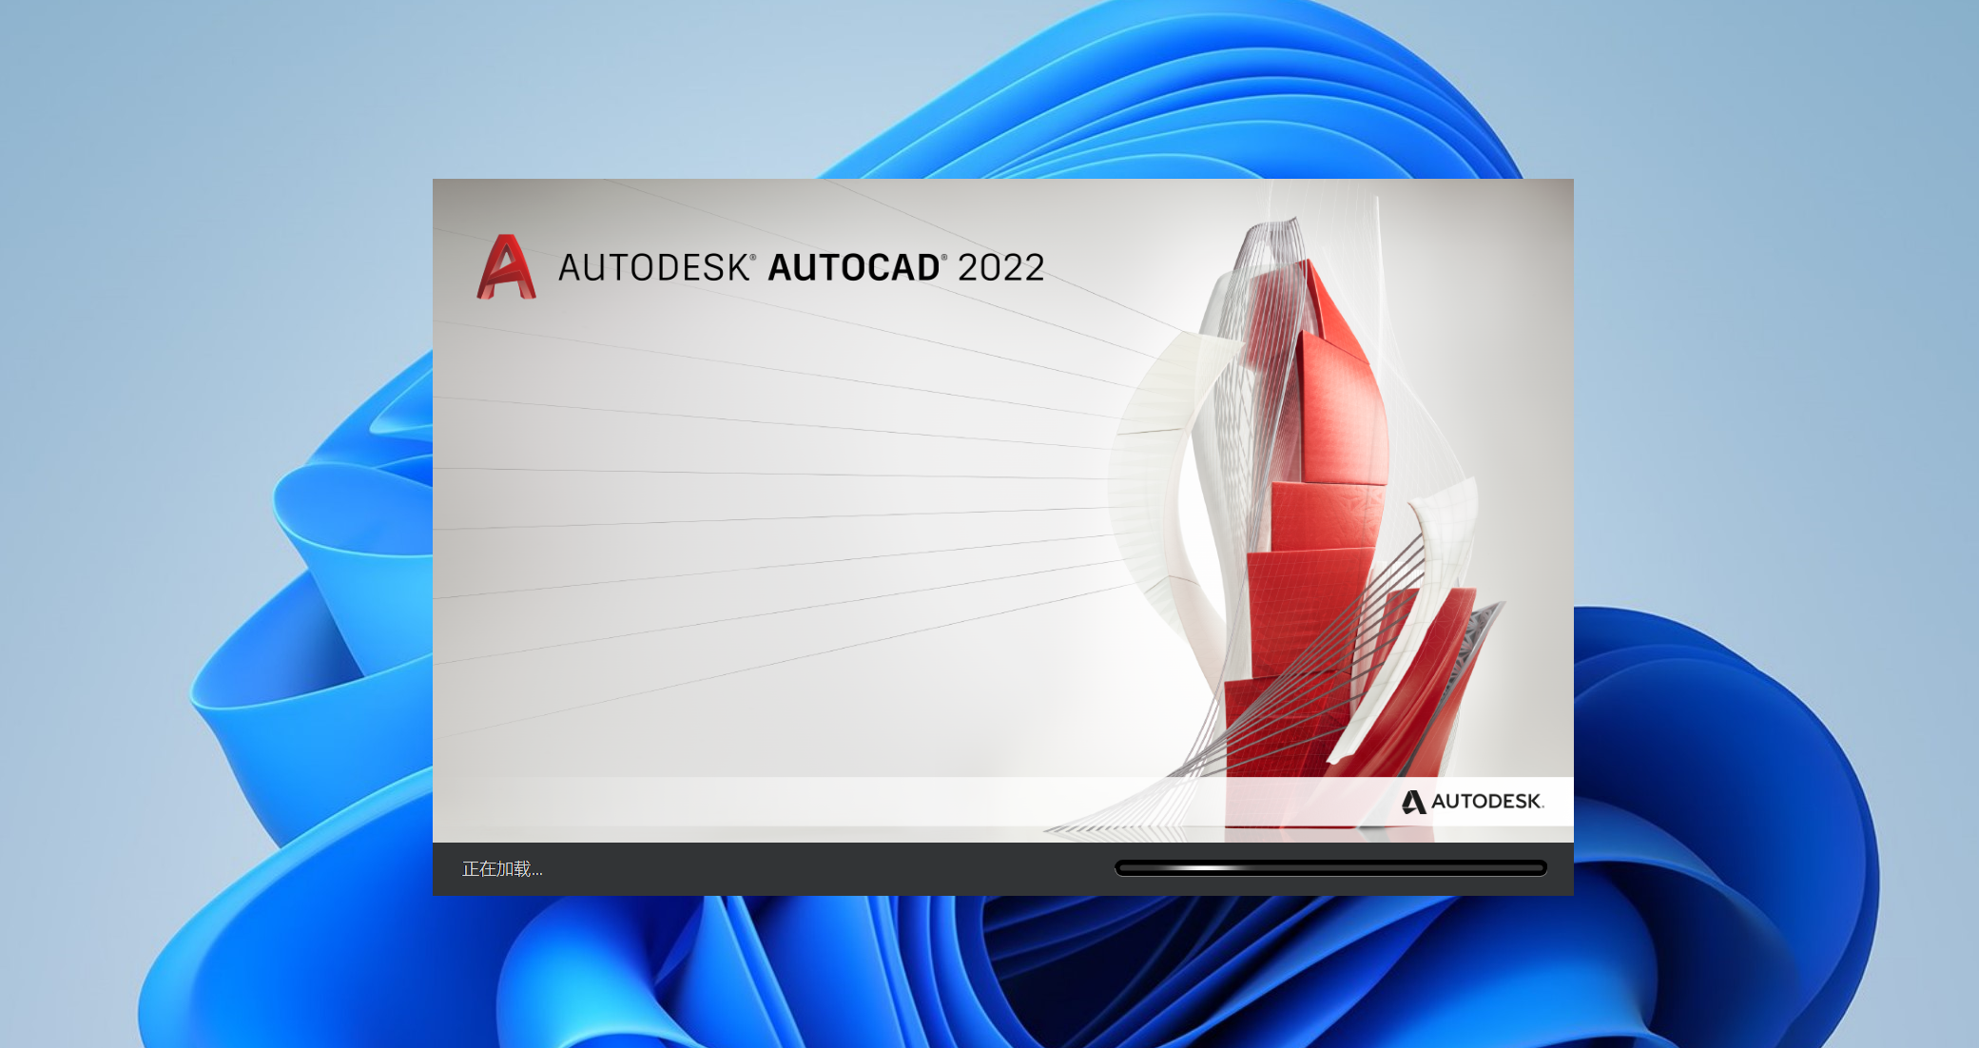
Task: Click the Autodesk logo on the splash screen
Action: 1472,802
